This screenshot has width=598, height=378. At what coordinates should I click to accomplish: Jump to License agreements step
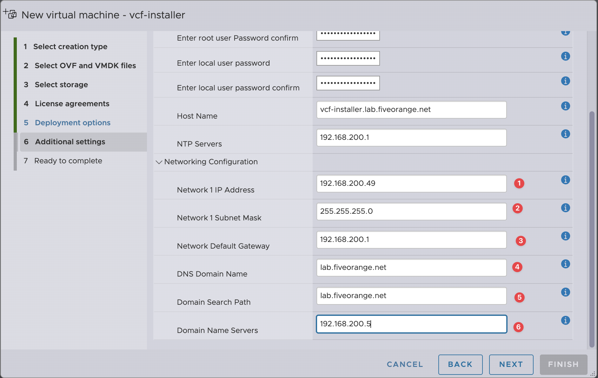point(72,104)
